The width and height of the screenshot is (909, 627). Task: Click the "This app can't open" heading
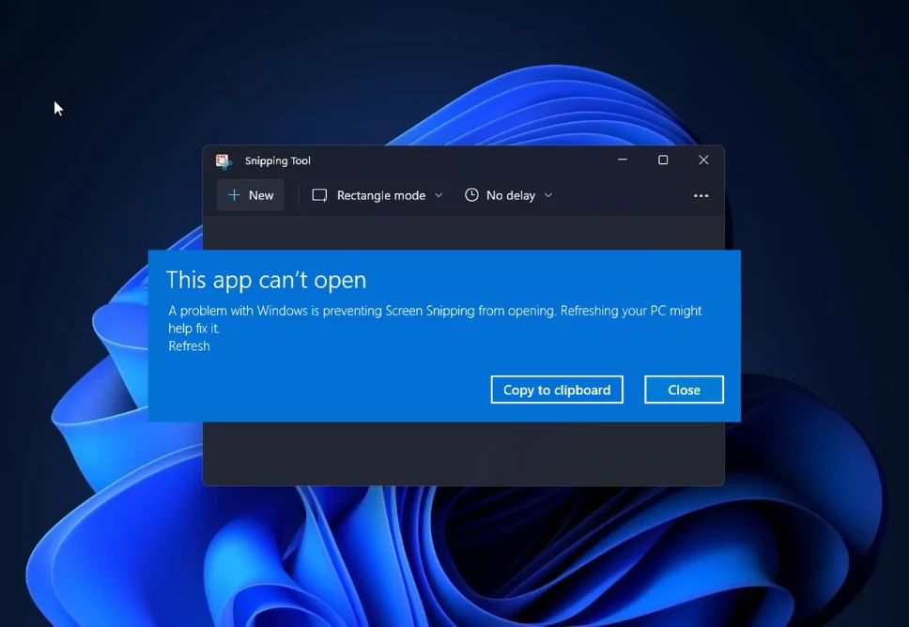click(x=266, y=280)
